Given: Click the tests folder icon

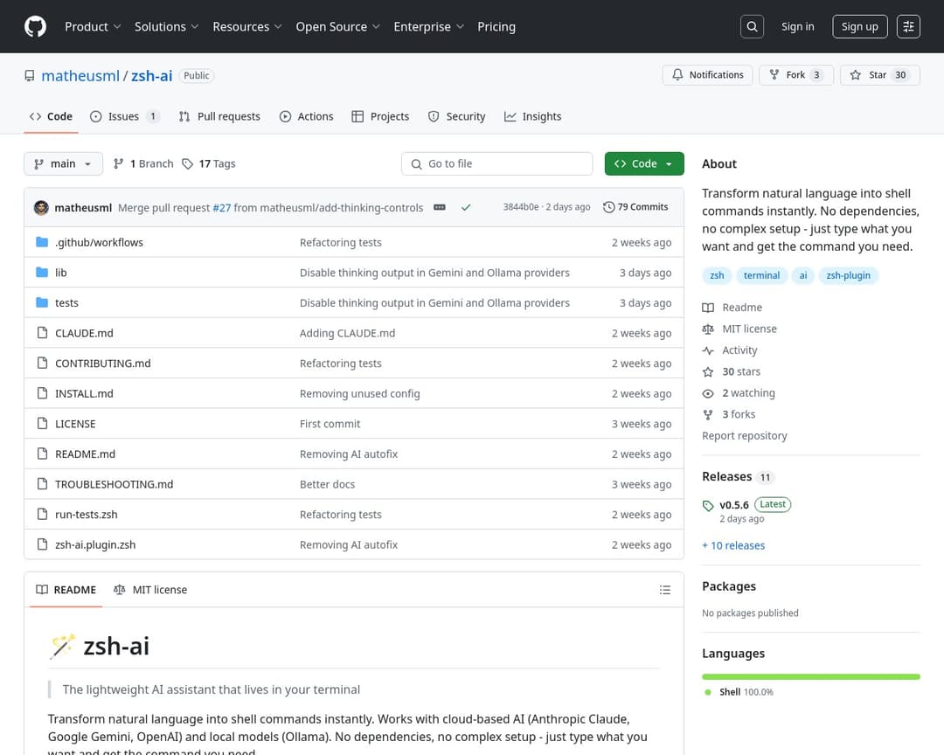Looking at the screenshot, I should click(x=42, y=302).
